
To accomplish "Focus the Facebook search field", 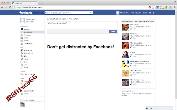I will click(x=67, y=13).
